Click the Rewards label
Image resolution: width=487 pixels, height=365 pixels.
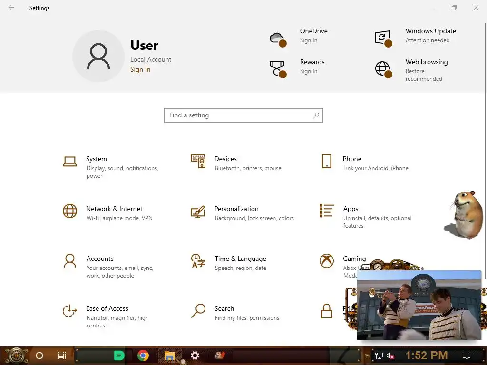[312, 62]
